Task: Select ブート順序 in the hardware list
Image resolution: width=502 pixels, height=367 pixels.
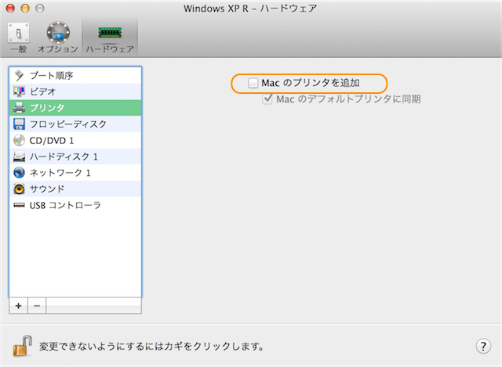Action: [75, 75]
